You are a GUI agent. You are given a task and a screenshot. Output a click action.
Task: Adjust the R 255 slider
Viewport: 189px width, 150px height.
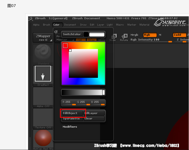point(69,103)
